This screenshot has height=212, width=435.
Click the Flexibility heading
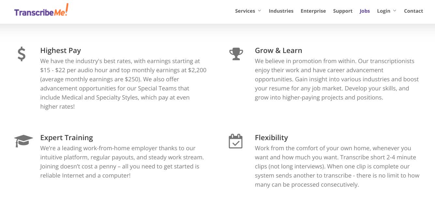click(x=271, y=138)
